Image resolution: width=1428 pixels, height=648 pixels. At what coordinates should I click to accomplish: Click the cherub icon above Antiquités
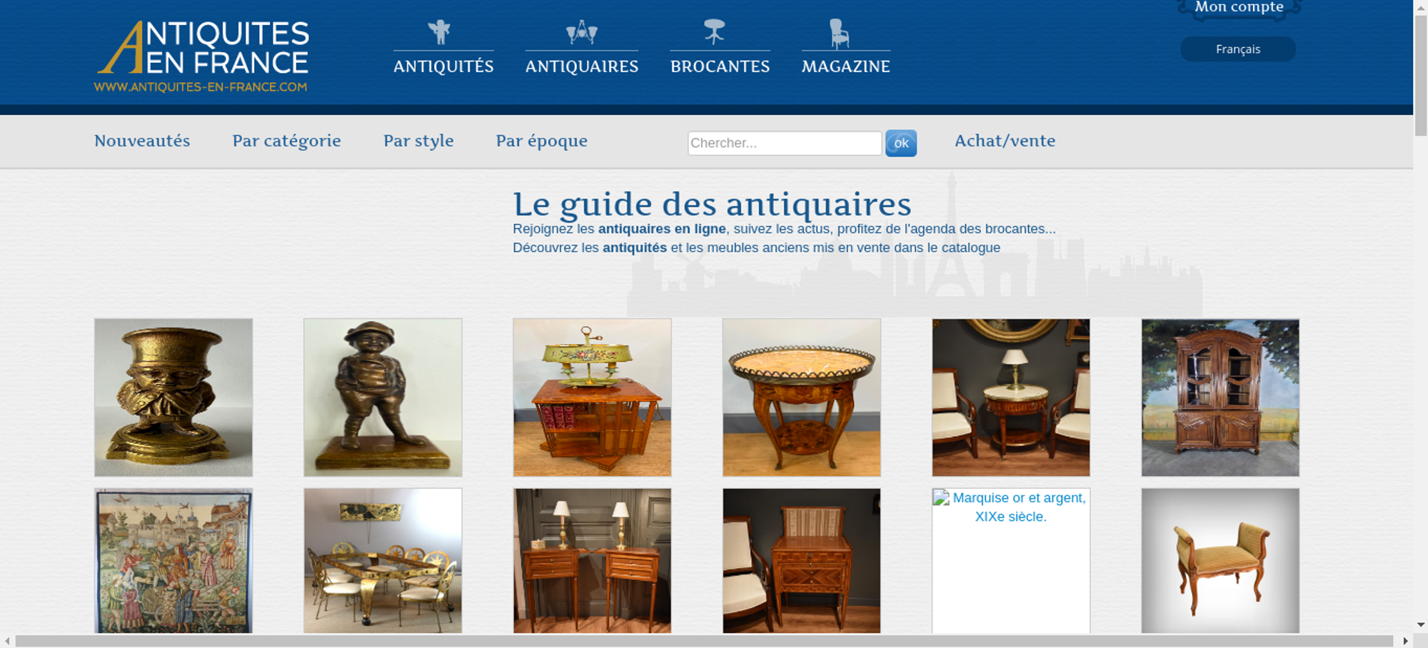tap(439, 32)
